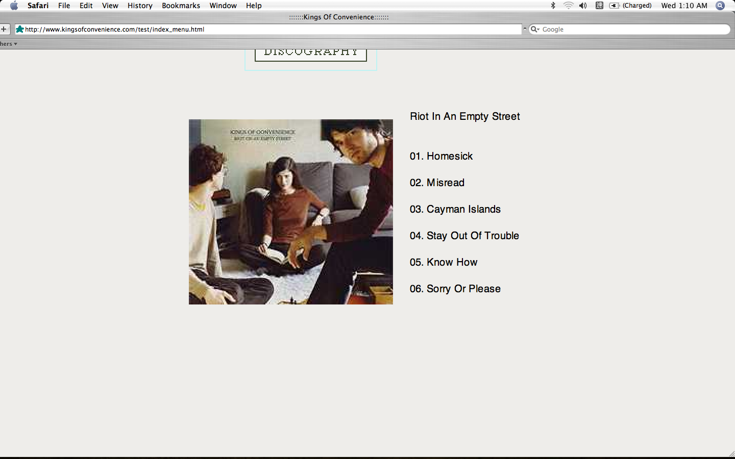Click the Riot On An Empty Street album cover
This screenshot has height=459, width=735.
pos(291,212)
